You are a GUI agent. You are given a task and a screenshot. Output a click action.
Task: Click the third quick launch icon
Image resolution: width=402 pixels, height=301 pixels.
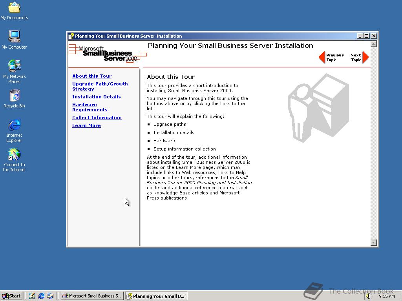coord(50,296)
